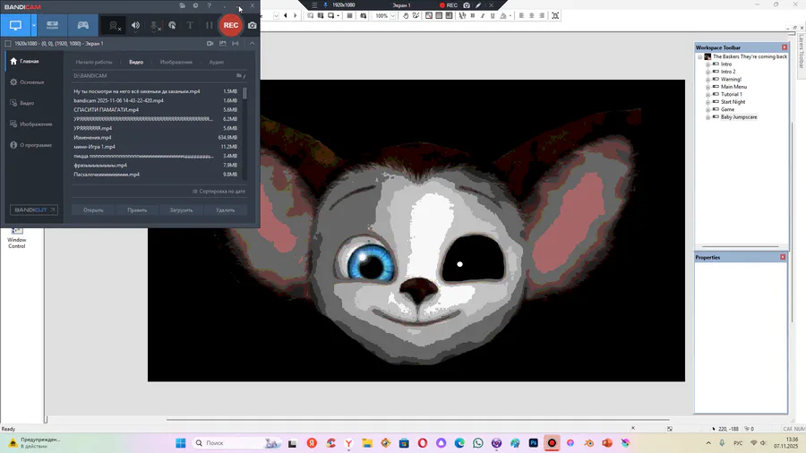Open Photoshop from the taskbar
This screenshot has height=453, width=806.
[x=533, y=443]
